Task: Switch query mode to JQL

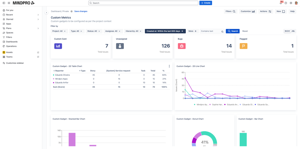Action: pyautogui.click(x=293, y=31)
